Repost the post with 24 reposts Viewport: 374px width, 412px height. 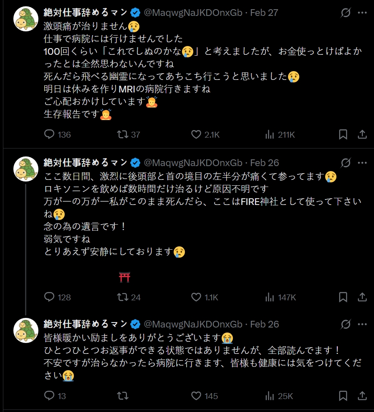click(122, 297)
